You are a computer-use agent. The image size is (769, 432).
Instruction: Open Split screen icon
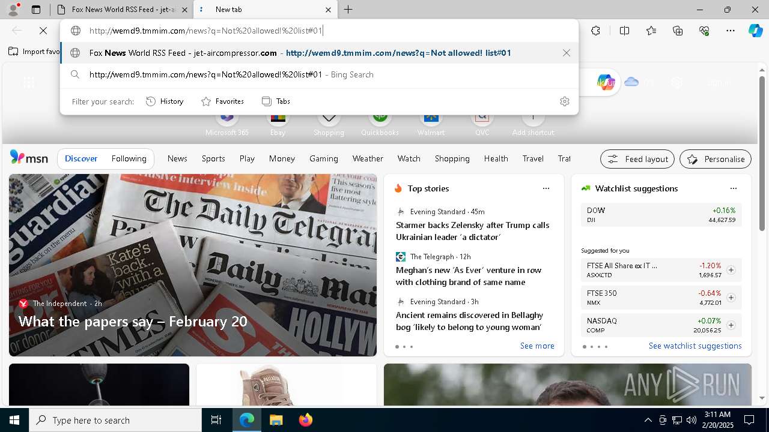tap(624, 31)
